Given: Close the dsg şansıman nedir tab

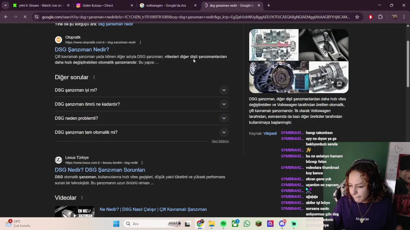Looking at the screenshot, I should tap(259, 5).
